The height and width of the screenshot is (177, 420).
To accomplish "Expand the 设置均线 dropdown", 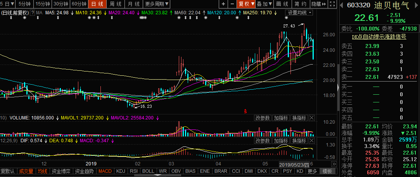I will 300,13.
